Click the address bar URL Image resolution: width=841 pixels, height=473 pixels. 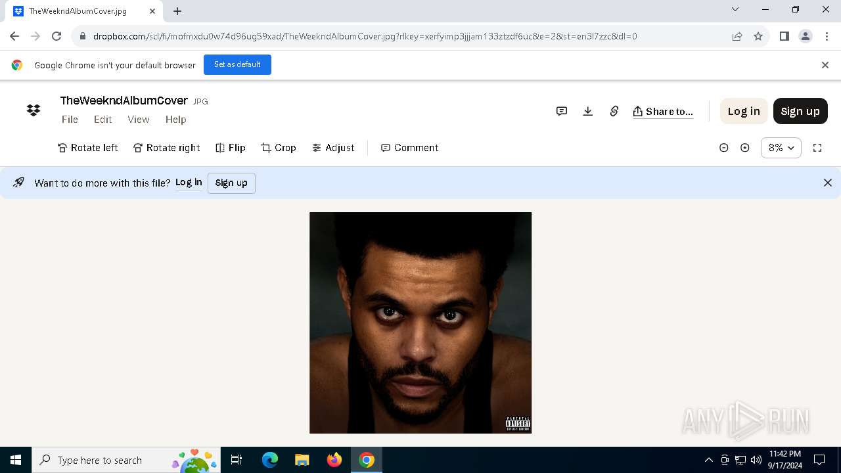[365, 36]
